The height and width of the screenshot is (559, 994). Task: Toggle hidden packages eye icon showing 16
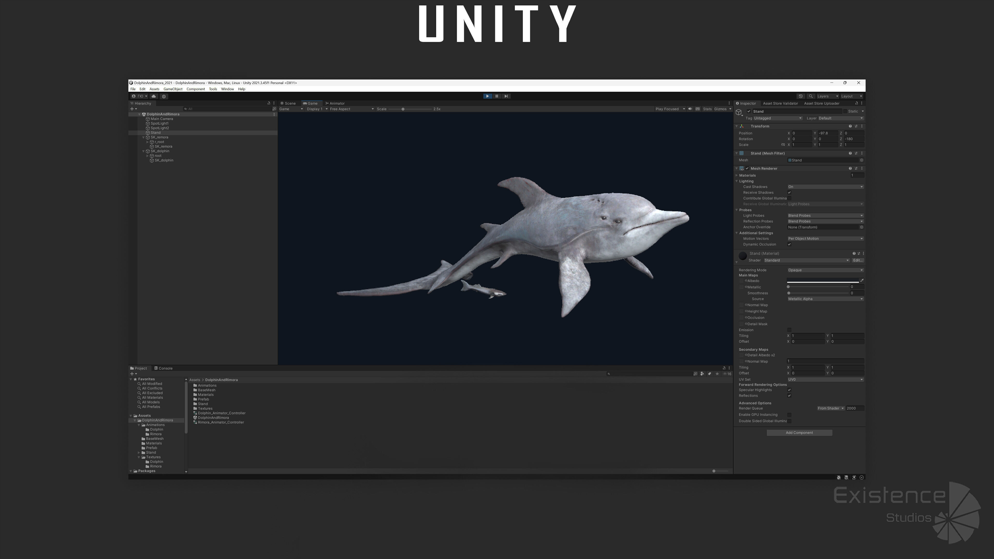click(727, 373)
